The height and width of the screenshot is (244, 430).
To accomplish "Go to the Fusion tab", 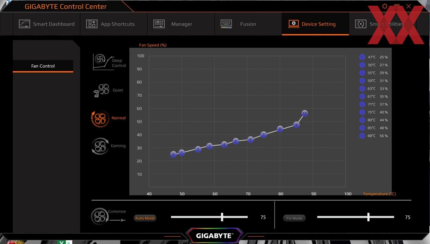I will 248,24.
